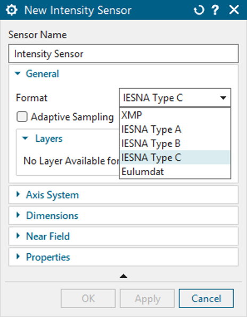Expand the Axis System section

click(x=123, y=195)
